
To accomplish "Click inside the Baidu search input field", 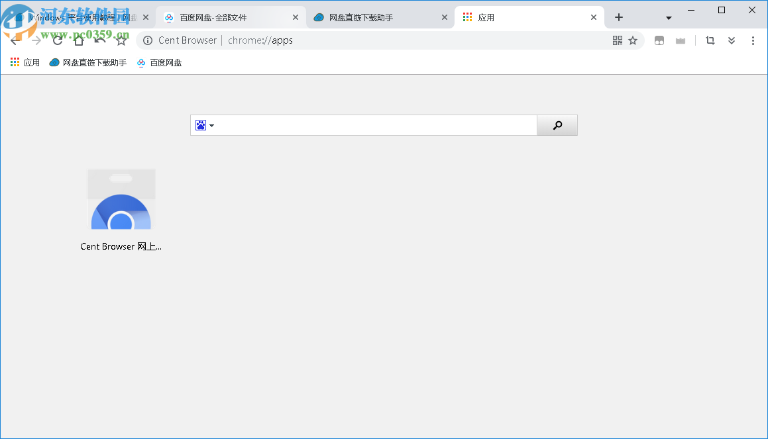I will [371, 124].
